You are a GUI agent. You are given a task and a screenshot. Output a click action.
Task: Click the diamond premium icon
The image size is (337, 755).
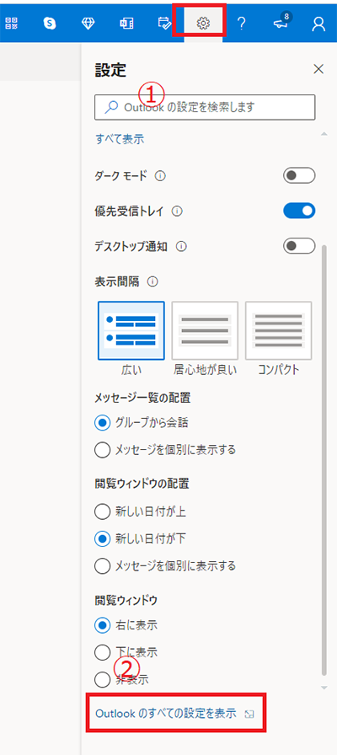click(x=88, y=23)
